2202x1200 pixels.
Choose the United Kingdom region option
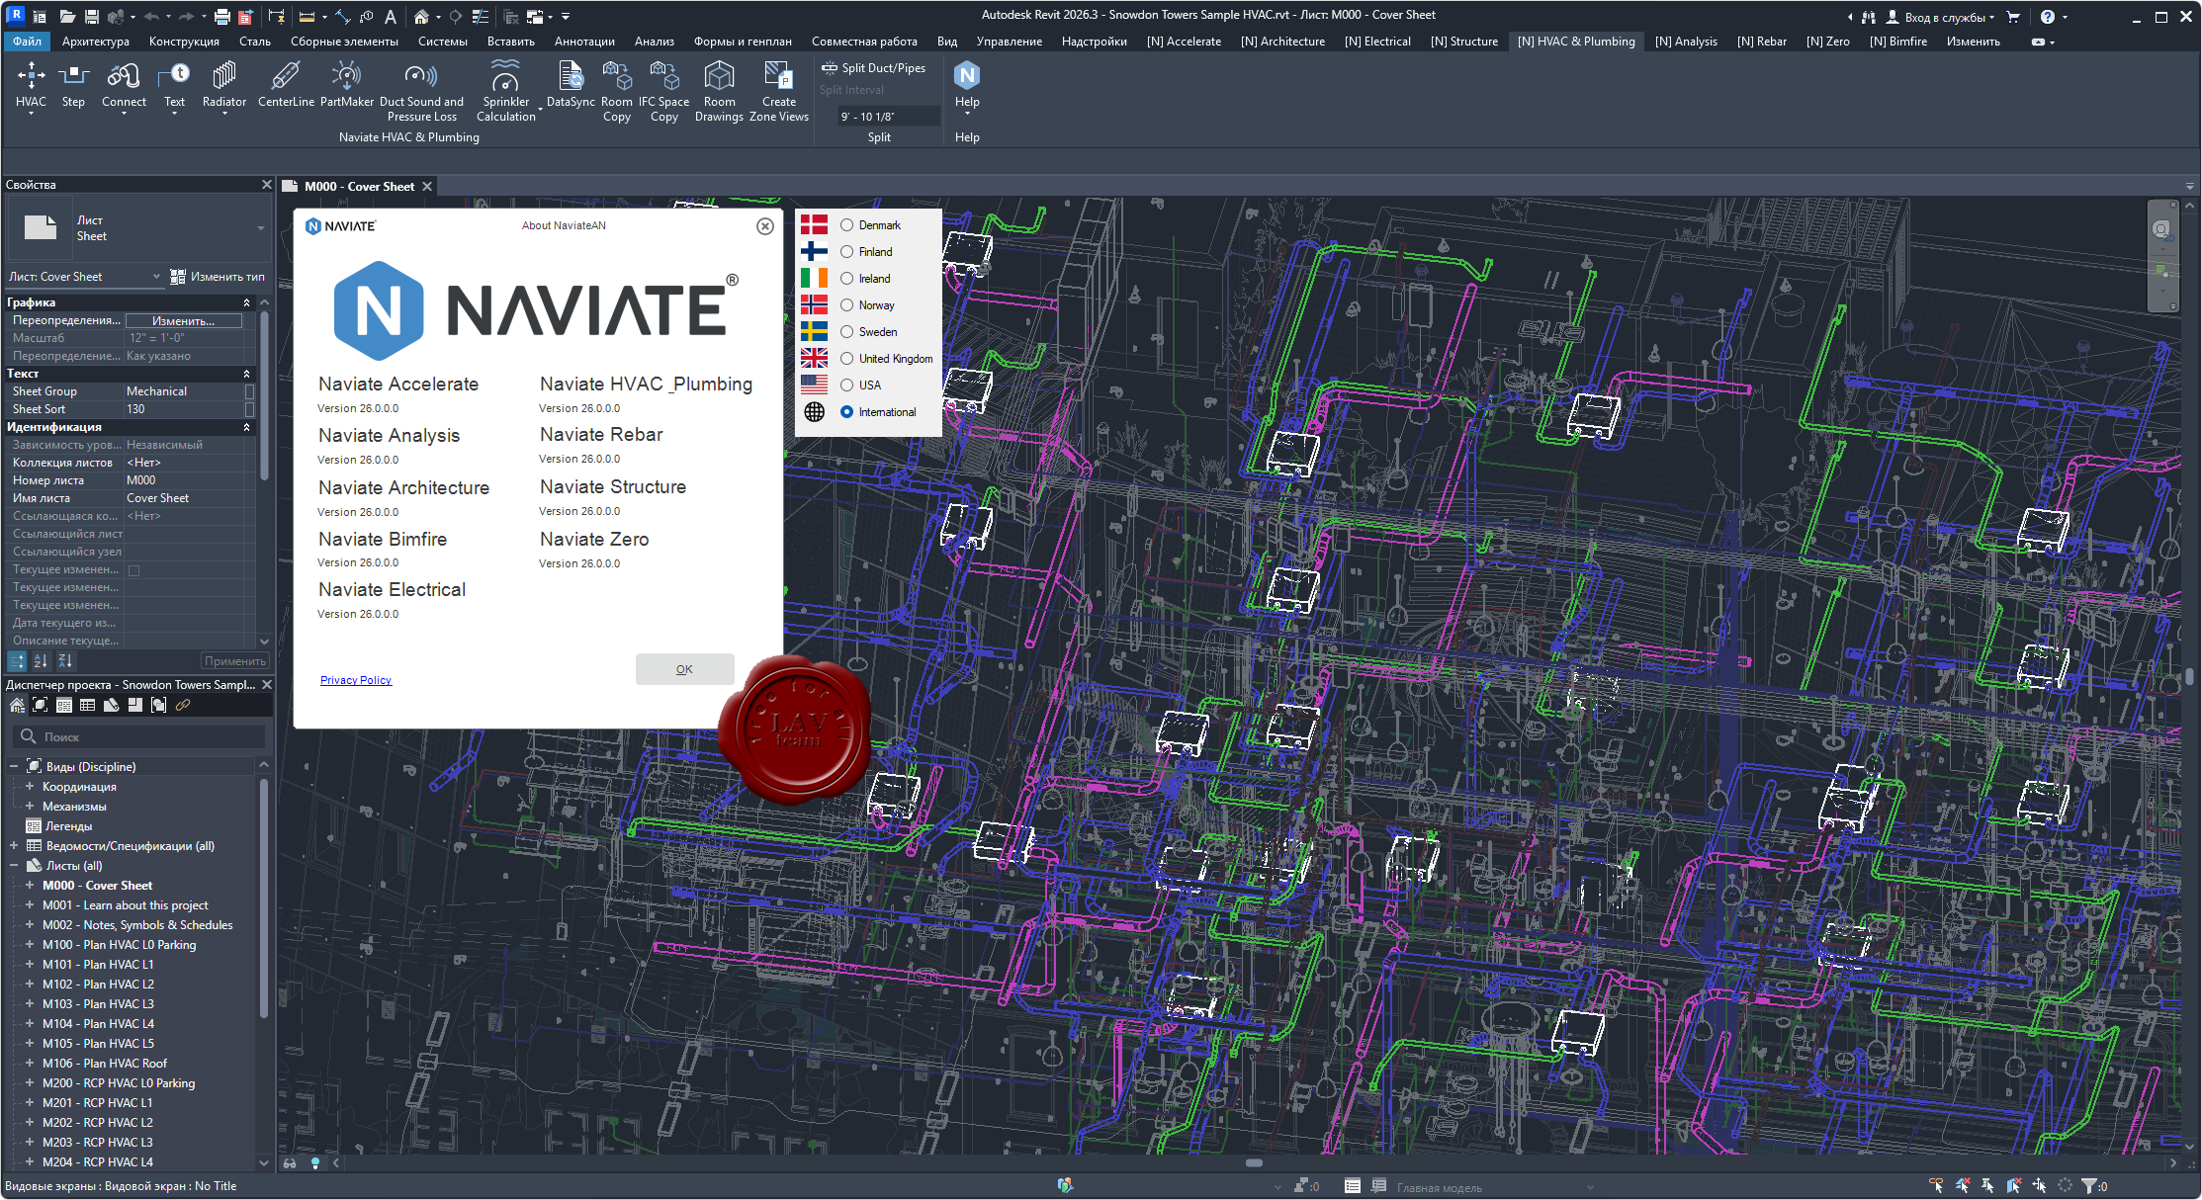tap(846, 359)
